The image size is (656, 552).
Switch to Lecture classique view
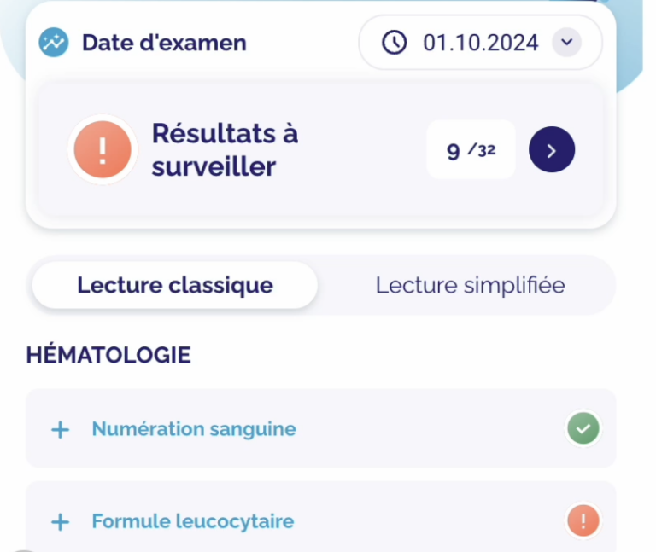click(x=175, y=285)
